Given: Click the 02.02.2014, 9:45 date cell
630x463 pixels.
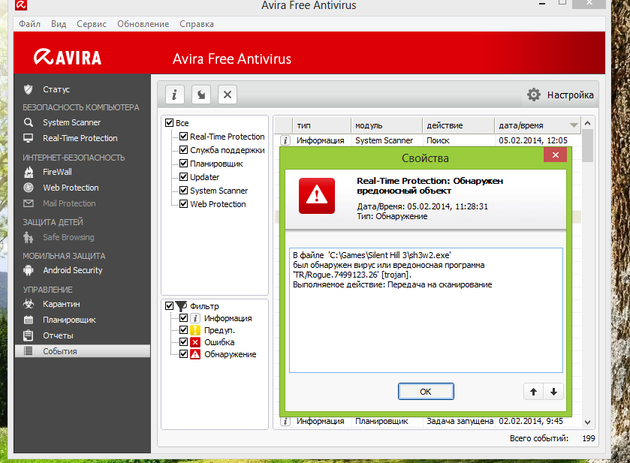Looking at the screenshot, I should pos(531,421).
